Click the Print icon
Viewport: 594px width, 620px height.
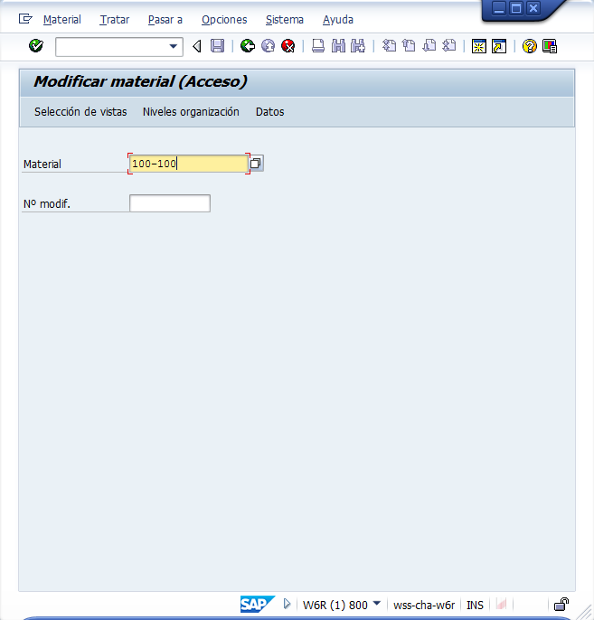pos(318,46)
